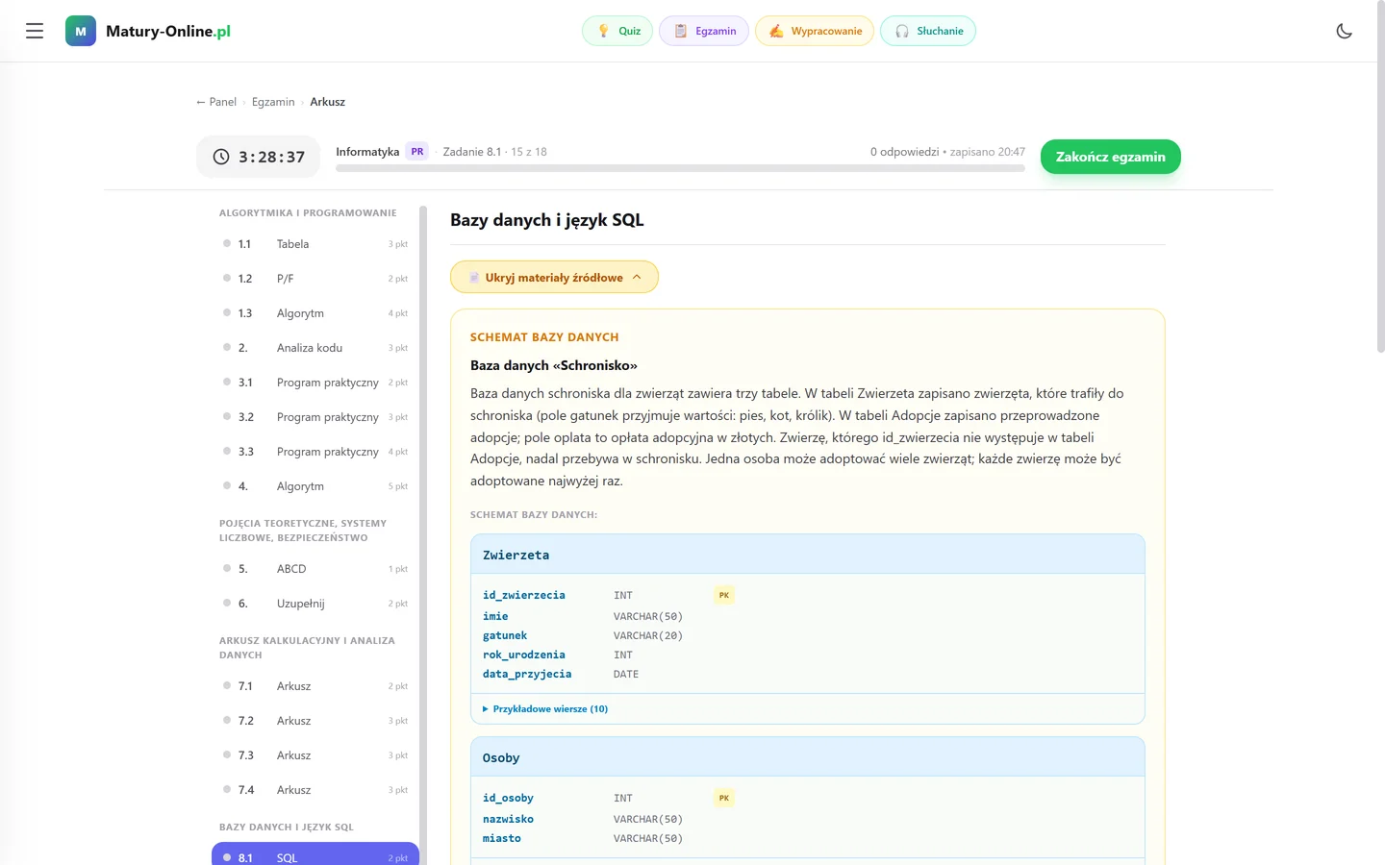Navigate to Egzamin breadcrumb
This screenshot has width=1385, height=865.
(273, 102)
